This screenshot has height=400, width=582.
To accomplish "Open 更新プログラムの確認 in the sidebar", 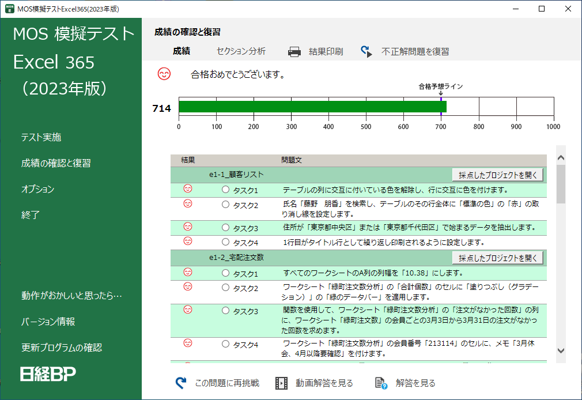I will pos(62,348).
